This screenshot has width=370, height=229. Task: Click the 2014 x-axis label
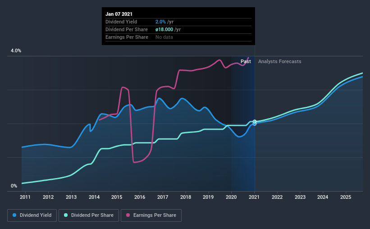pos(94,197)
